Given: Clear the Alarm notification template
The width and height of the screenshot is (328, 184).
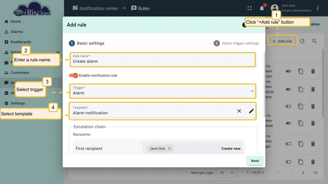Looking at the screenshot, I should 239,111.
